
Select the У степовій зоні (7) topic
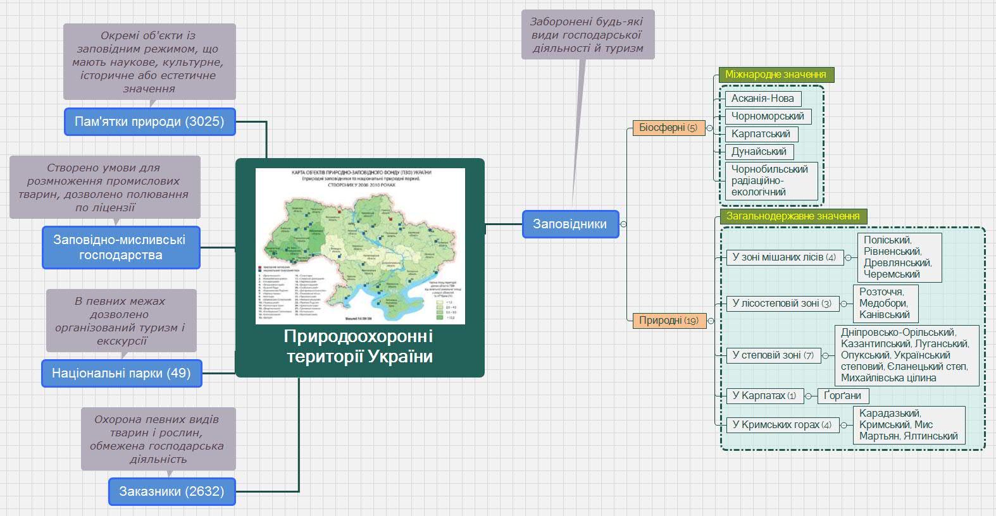[x=774, y=355]
